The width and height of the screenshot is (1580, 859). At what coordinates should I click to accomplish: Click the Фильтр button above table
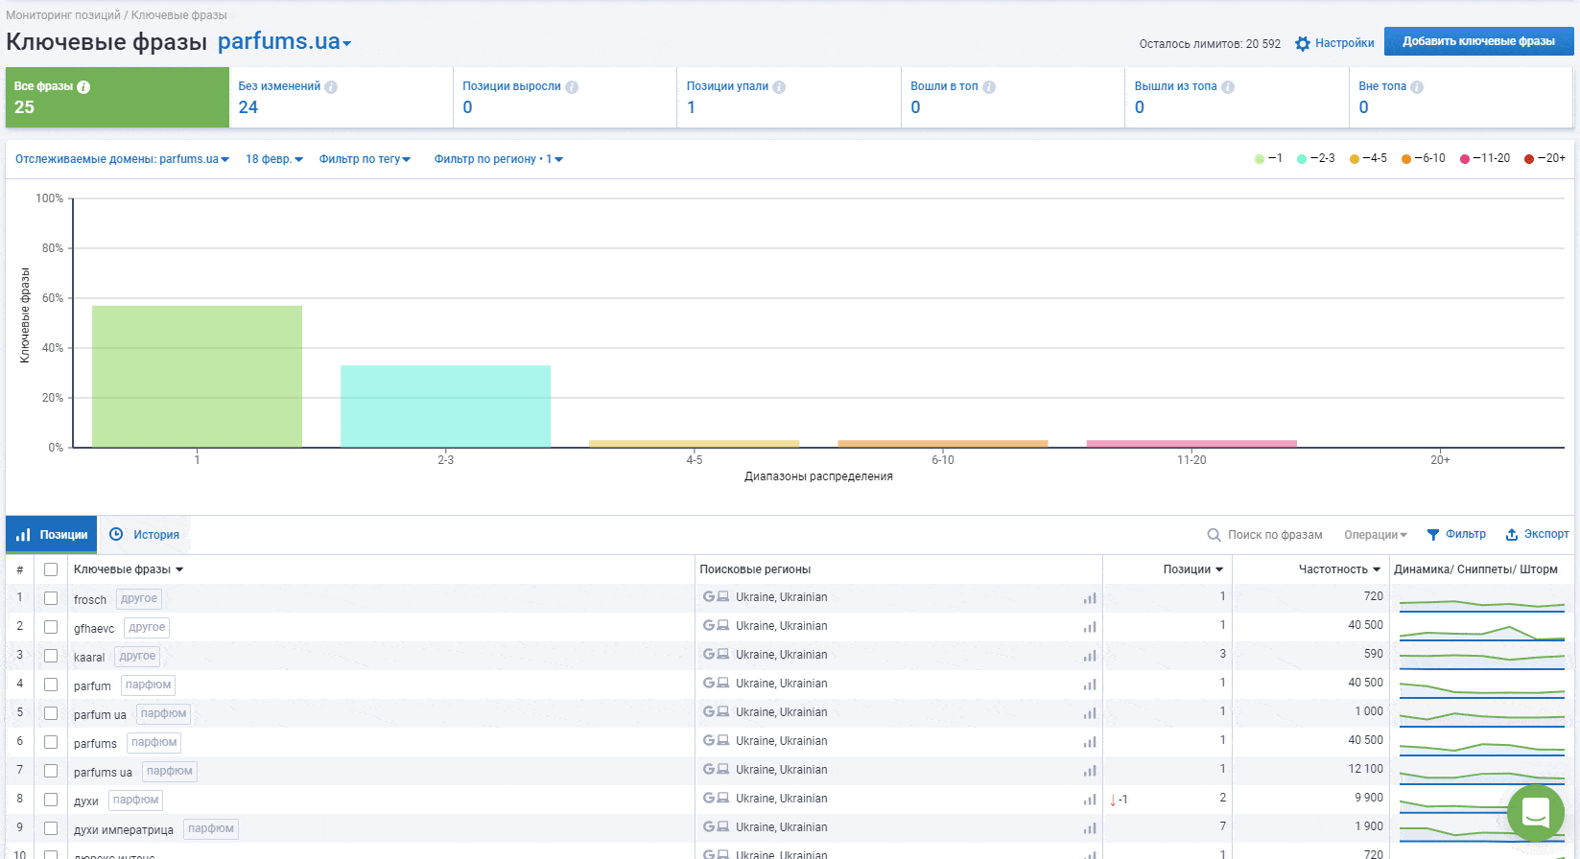[1456, 534]
